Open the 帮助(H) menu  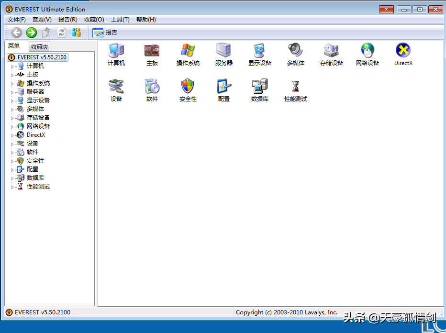click(146, 19)
